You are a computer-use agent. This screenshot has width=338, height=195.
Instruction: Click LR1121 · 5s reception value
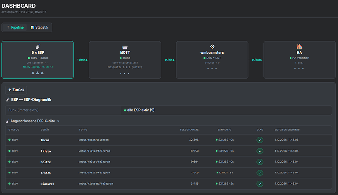tap(225, 173)
